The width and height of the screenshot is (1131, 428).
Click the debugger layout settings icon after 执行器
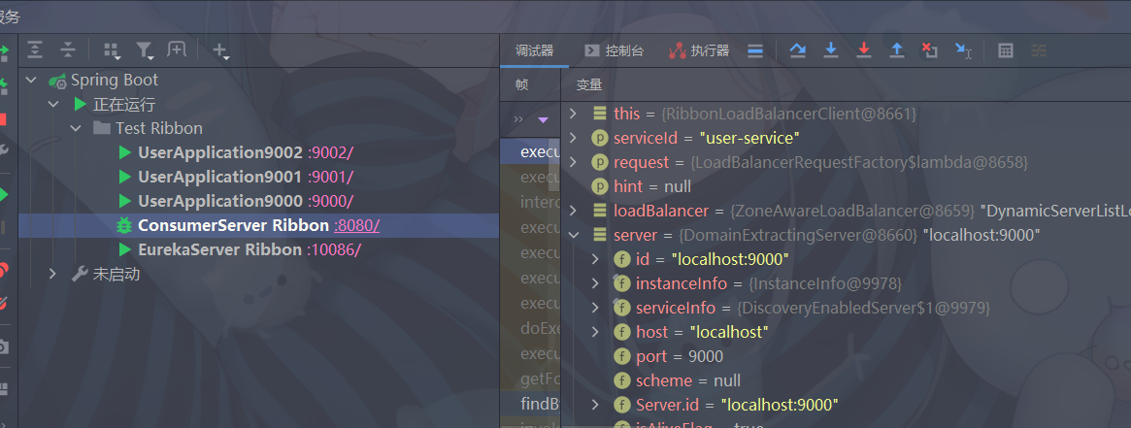755,50
